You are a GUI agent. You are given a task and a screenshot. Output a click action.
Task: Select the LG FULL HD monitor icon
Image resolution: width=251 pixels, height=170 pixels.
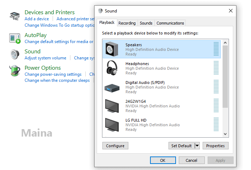point(112,125)
